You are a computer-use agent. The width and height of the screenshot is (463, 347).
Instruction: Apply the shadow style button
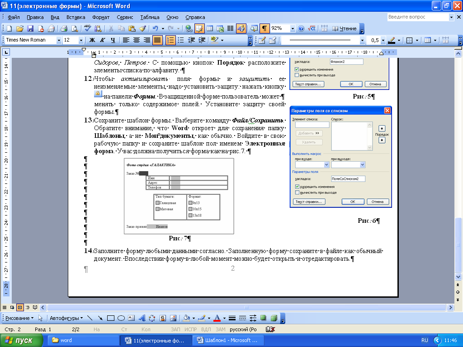point(263,318)
